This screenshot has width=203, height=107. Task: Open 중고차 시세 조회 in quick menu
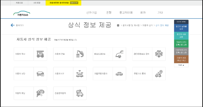(181, 36)
